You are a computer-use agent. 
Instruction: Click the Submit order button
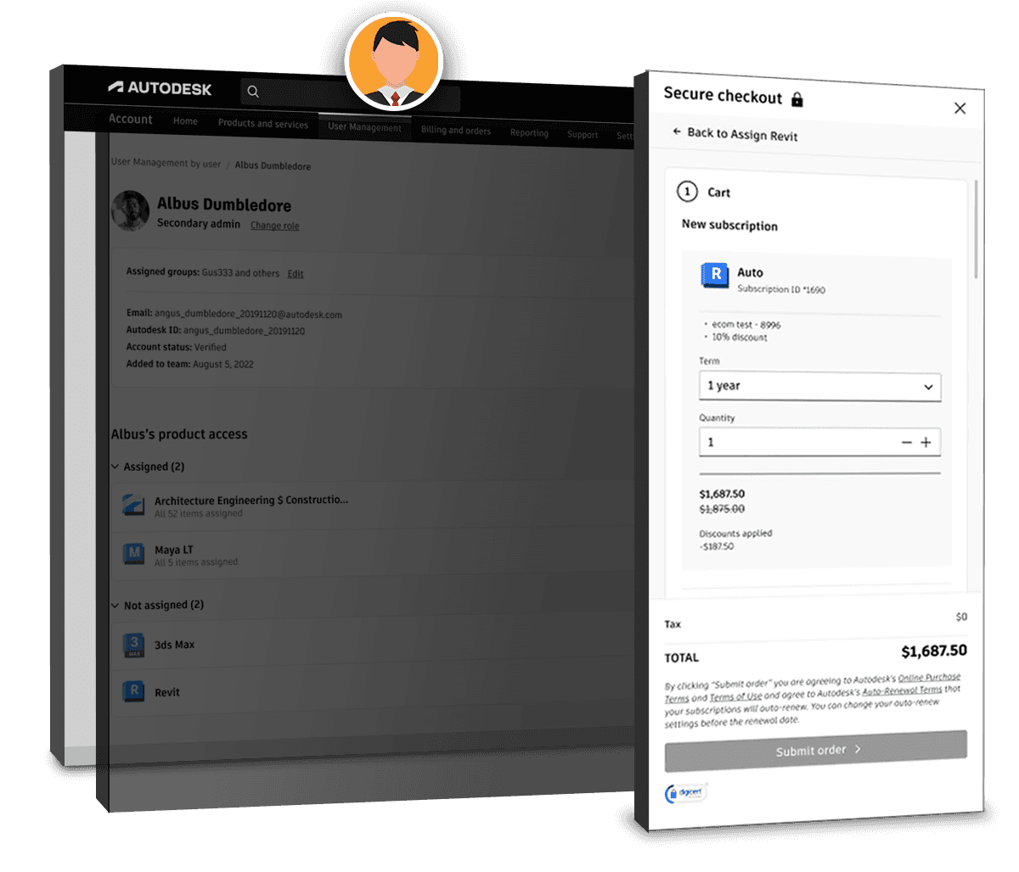[815, 750]
